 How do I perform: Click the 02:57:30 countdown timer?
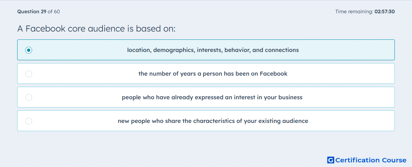[x=384, y=11]
